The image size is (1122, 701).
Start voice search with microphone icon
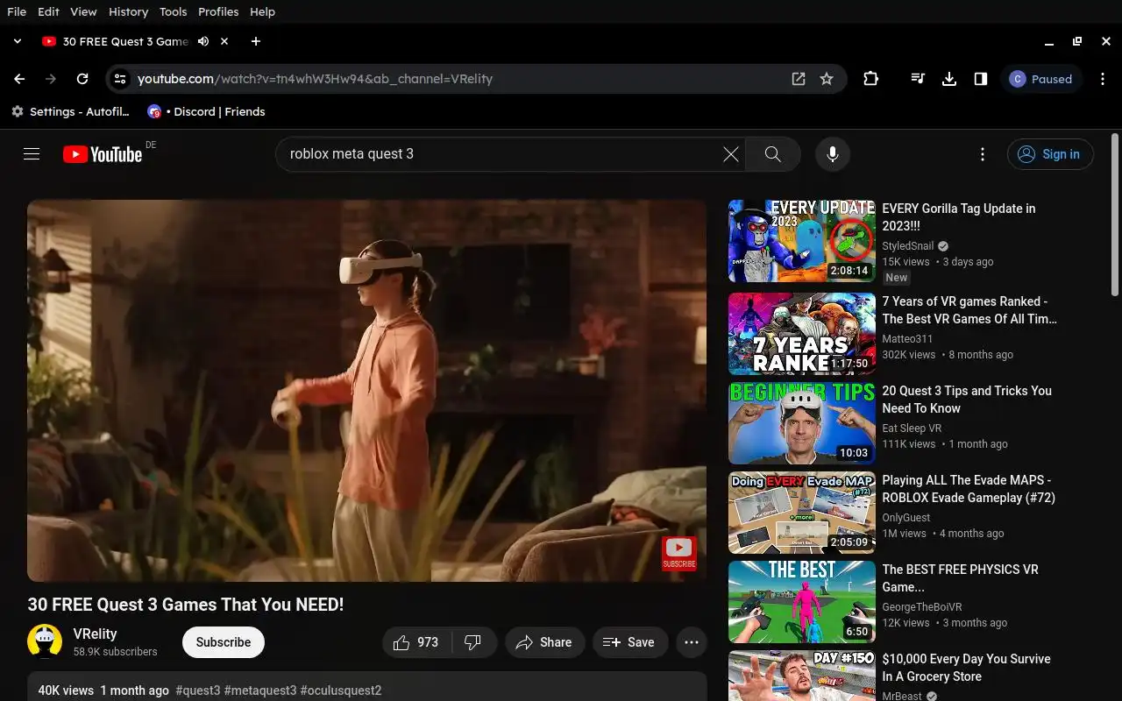[833, 154]
